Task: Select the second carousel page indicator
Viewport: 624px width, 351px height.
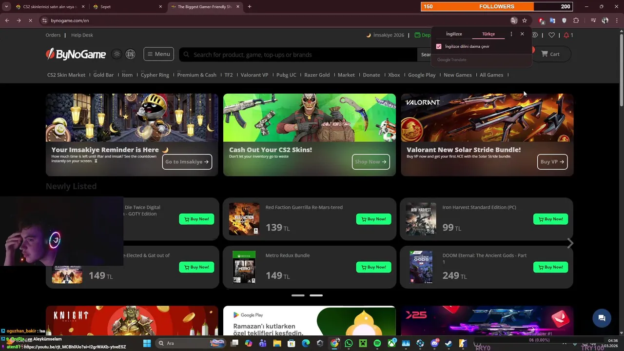Action: pos(316,295)
